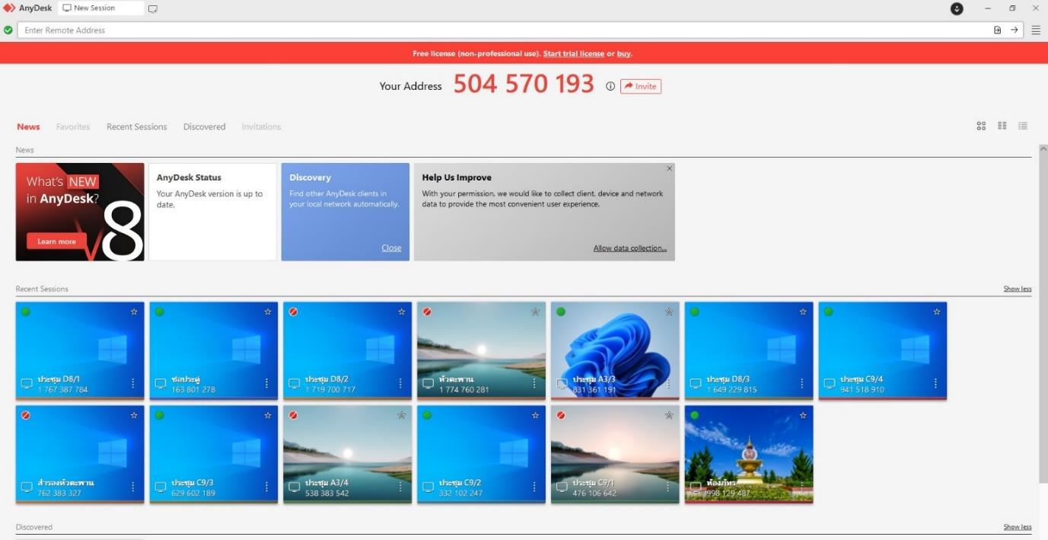Click green online status dot on 163 801 278
The height and width of the screenshot is (540, 1048).
click(159, 312)
